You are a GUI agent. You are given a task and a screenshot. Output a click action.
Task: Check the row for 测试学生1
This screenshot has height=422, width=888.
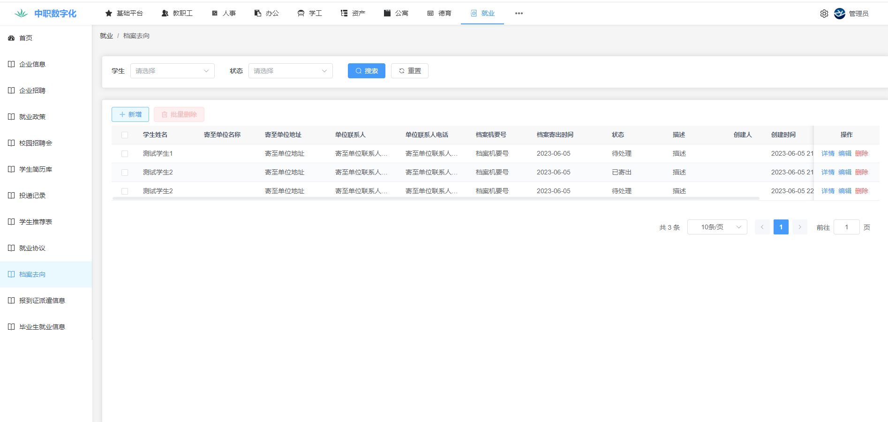(x=125, y=154)
